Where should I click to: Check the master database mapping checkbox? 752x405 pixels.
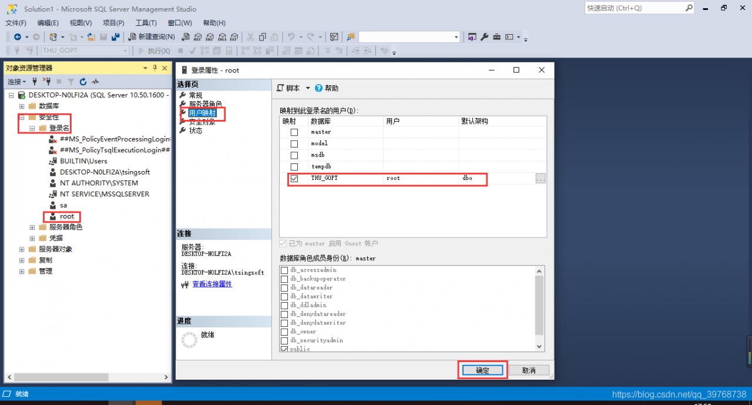pos(294,132)
